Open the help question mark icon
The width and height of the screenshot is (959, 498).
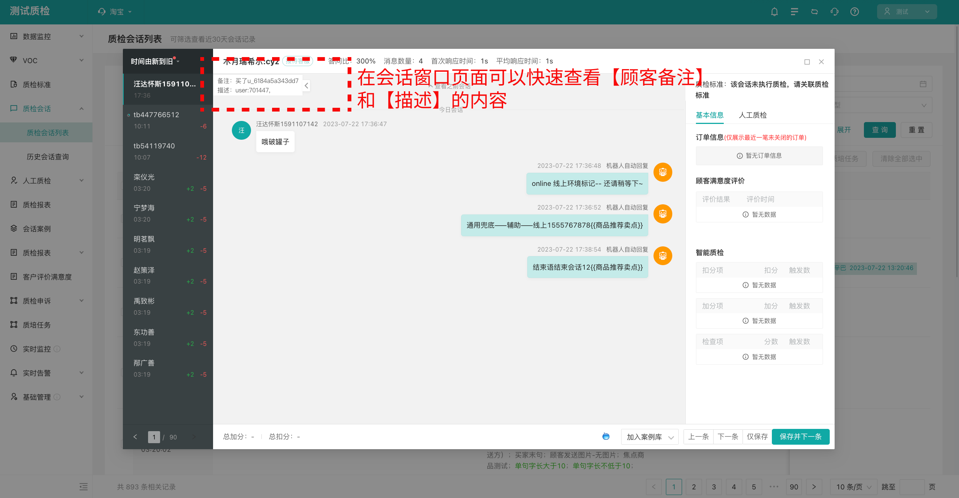click(855, 12)
